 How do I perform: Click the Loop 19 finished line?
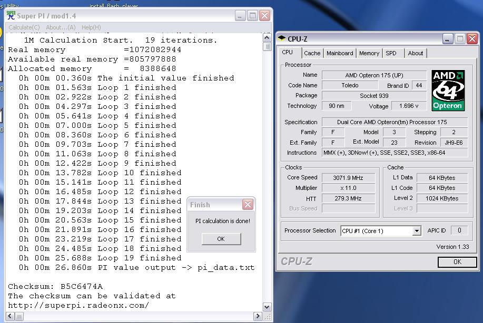100,258
